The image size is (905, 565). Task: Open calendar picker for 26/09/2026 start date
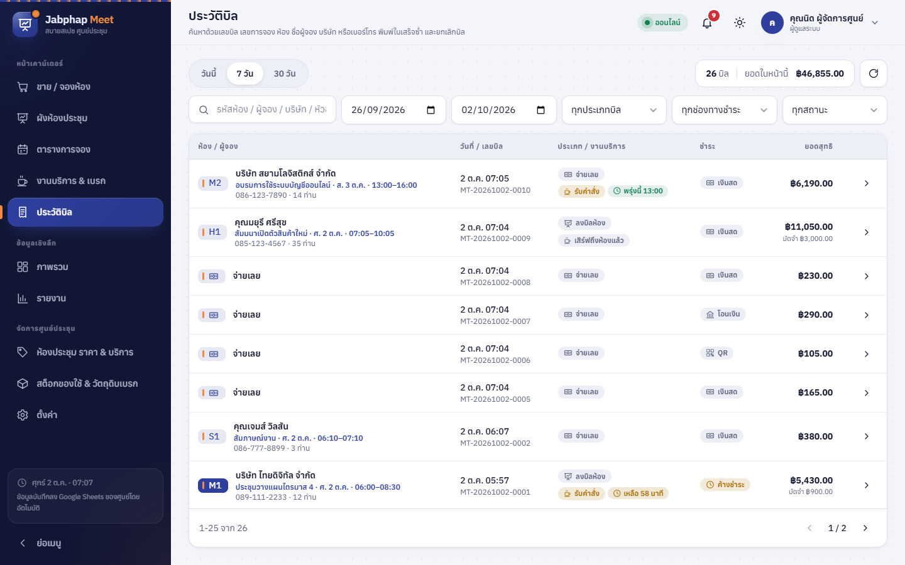(x=431, y=110)
